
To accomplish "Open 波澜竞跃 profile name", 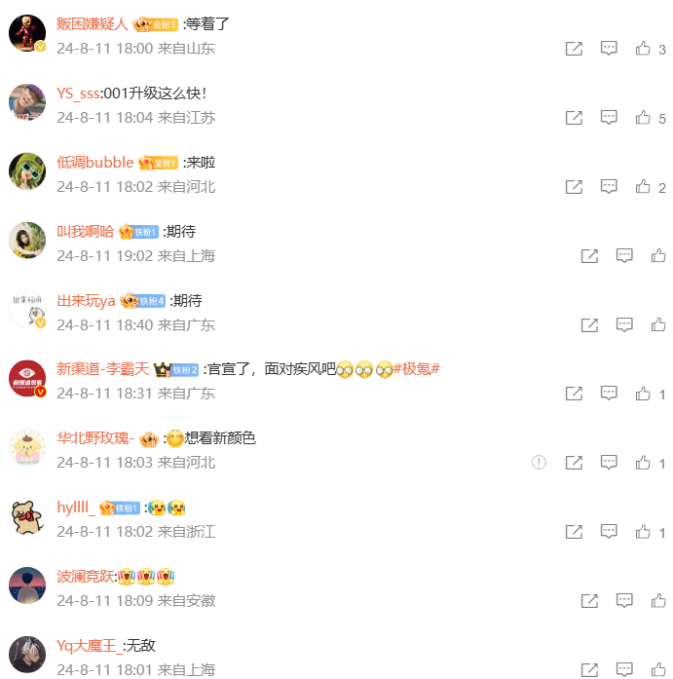I will click(86, 577).
